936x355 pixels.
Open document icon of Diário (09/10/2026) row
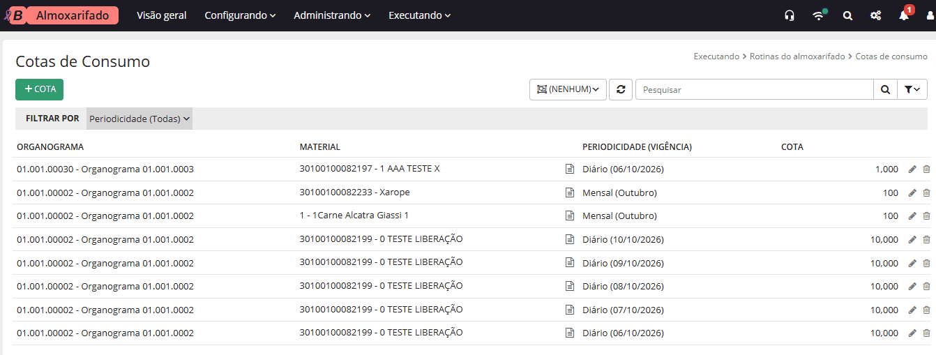(570, 262)
